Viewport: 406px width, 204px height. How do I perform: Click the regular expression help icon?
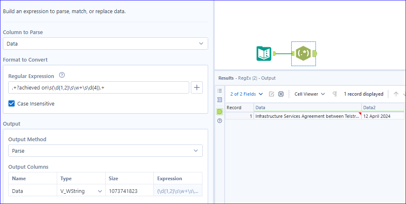(62, 76)
